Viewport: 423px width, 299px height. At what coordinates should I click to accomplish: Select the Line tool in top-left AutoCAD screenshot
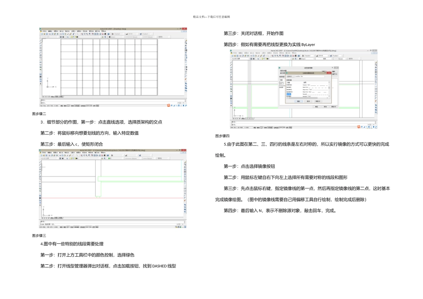point(41,40)
